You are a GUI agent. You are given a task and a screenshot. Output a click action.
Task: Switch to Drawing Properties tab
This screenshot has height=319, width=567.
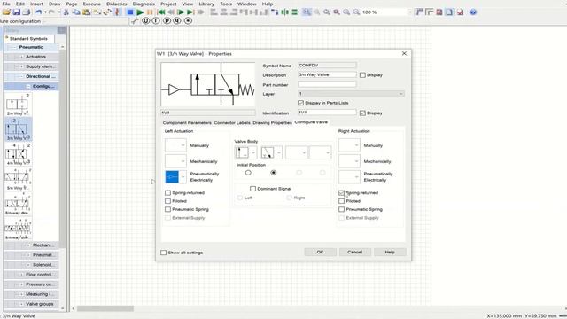(x=272, y=122)
